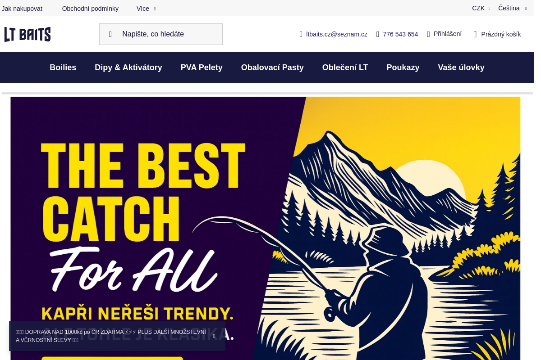Click the email envelope icon
This screenshot has width=541, height=360.
[x=301, y=34]
